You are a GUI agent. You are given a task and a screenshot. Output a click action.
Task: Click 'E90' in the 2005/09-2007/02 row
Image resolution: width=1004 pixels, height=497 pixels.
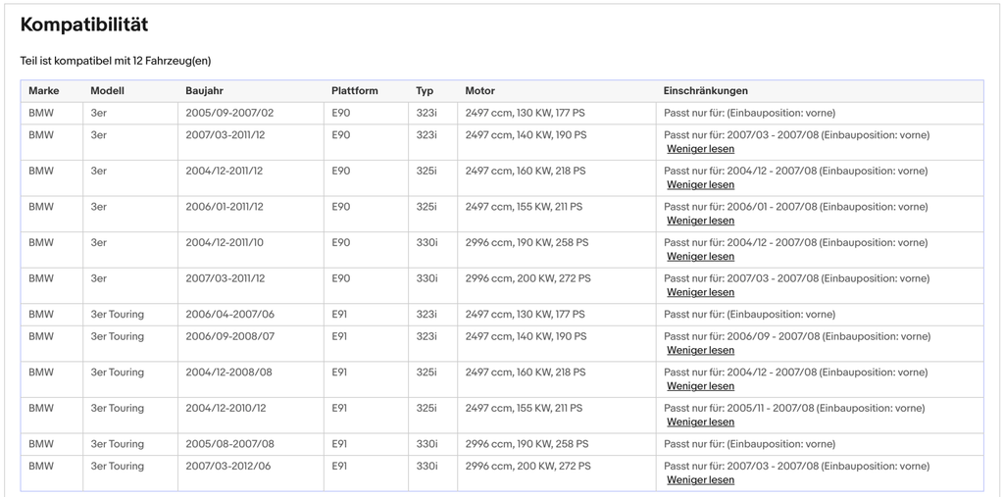[340, 114]
